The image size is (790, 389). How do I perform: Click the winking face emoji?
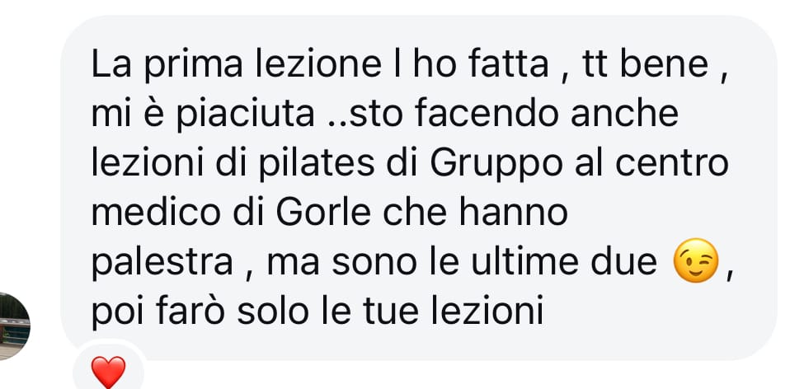pyautogui.click(x=695, y=260)
